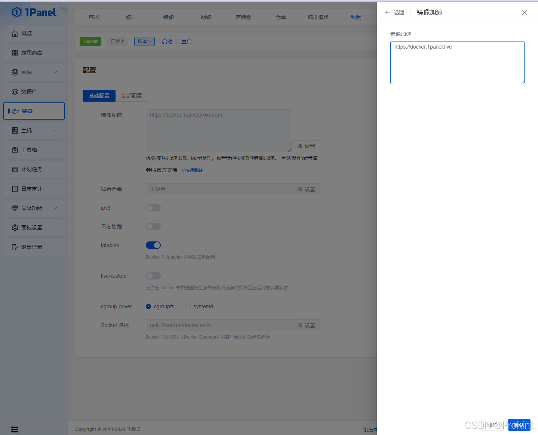The width and height of the screenshot is (538, 435).
Task: Toggle the ipv6 switch
Action: pos(153,208)
